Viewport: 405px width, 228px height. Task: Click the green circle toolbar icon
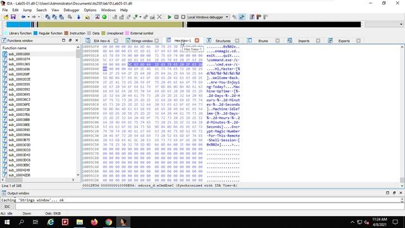pyautogui.click(x=104, y=17)
